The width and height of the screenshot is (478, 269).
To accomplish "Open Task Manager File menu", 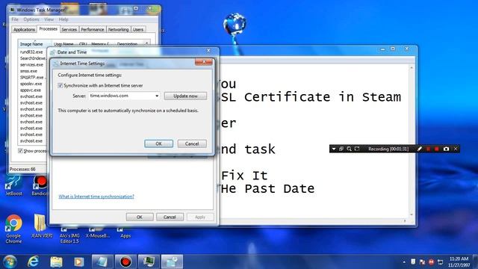I will 15,19.
